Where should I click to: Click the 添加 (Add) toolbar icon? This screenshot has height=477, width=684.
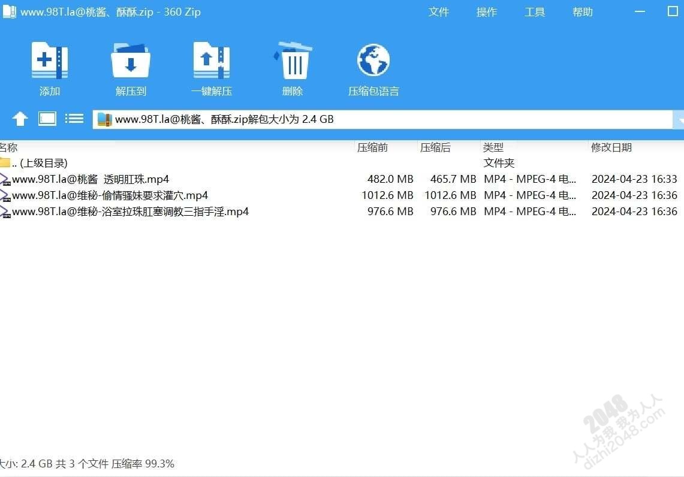[50, 61]
